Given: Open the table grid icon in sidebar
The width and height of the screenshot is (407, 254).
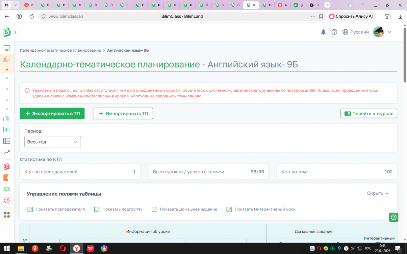Looking at the screenshot, I should coord(7,141).
